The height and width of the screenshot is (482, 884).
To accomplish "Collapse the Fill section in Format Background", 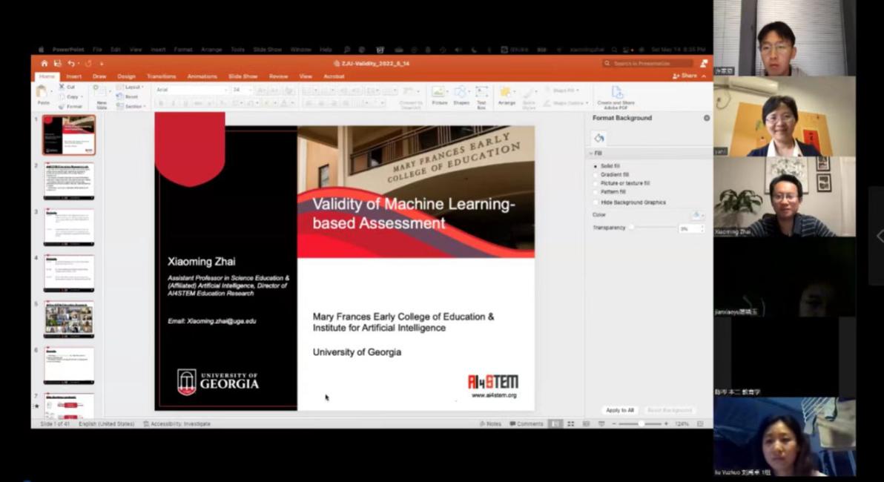I will point(590,153).
